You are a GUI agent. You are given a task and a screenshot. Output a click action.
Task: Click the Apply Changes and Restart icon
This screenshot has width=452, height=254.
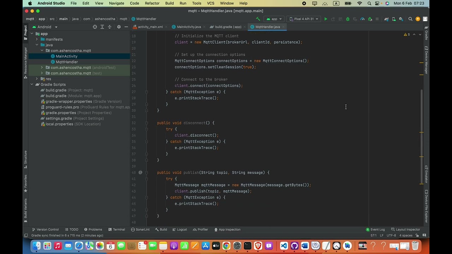(x=333, y=19)
